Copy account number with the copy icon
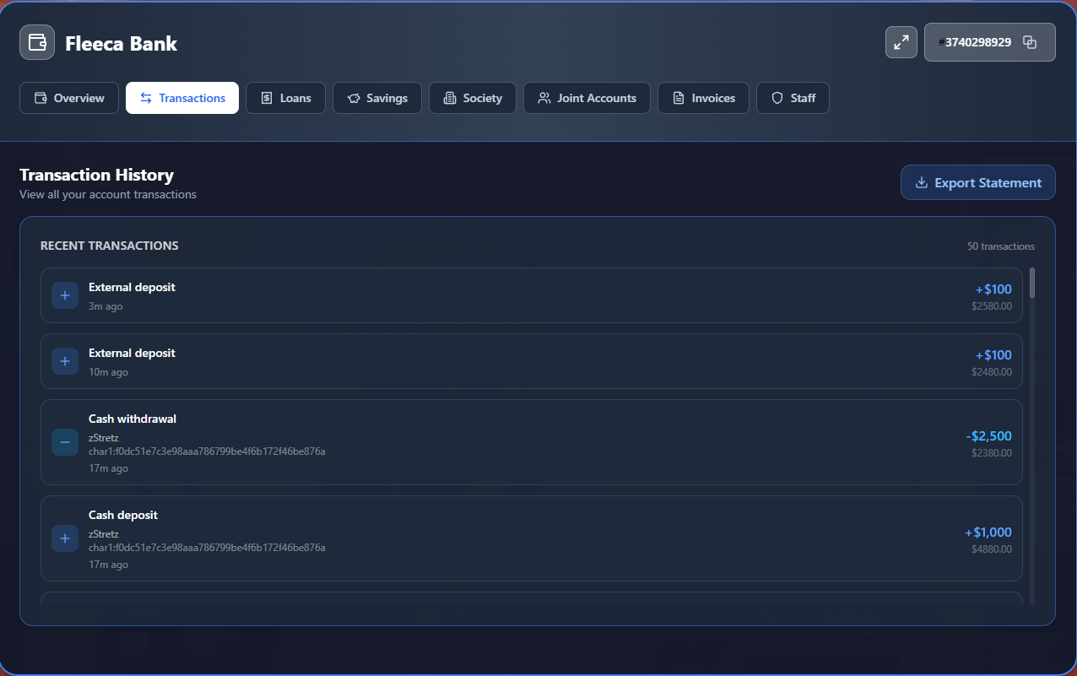The image size is (1077, 676). pos(1030,42)
